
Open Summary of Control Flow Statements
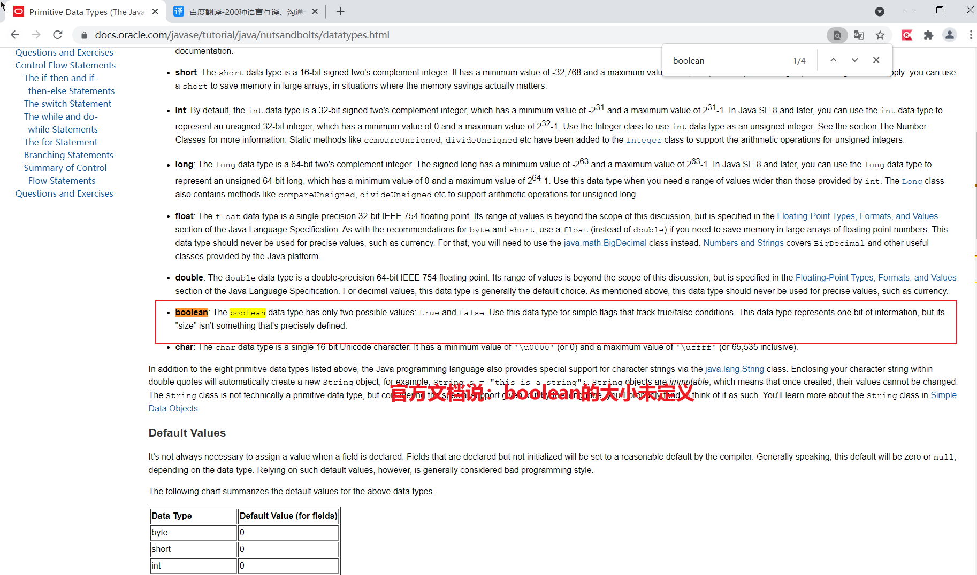(x=65, y=174)
